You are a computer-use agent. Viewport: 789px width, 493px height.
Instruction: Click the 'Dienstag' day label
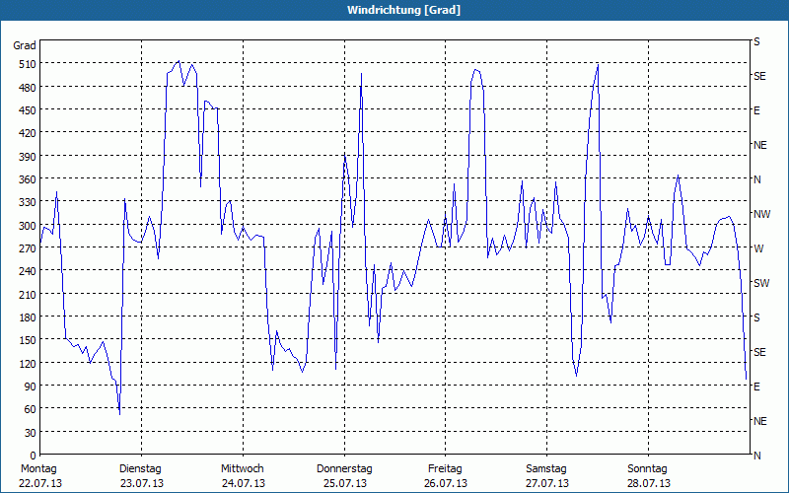140,469
